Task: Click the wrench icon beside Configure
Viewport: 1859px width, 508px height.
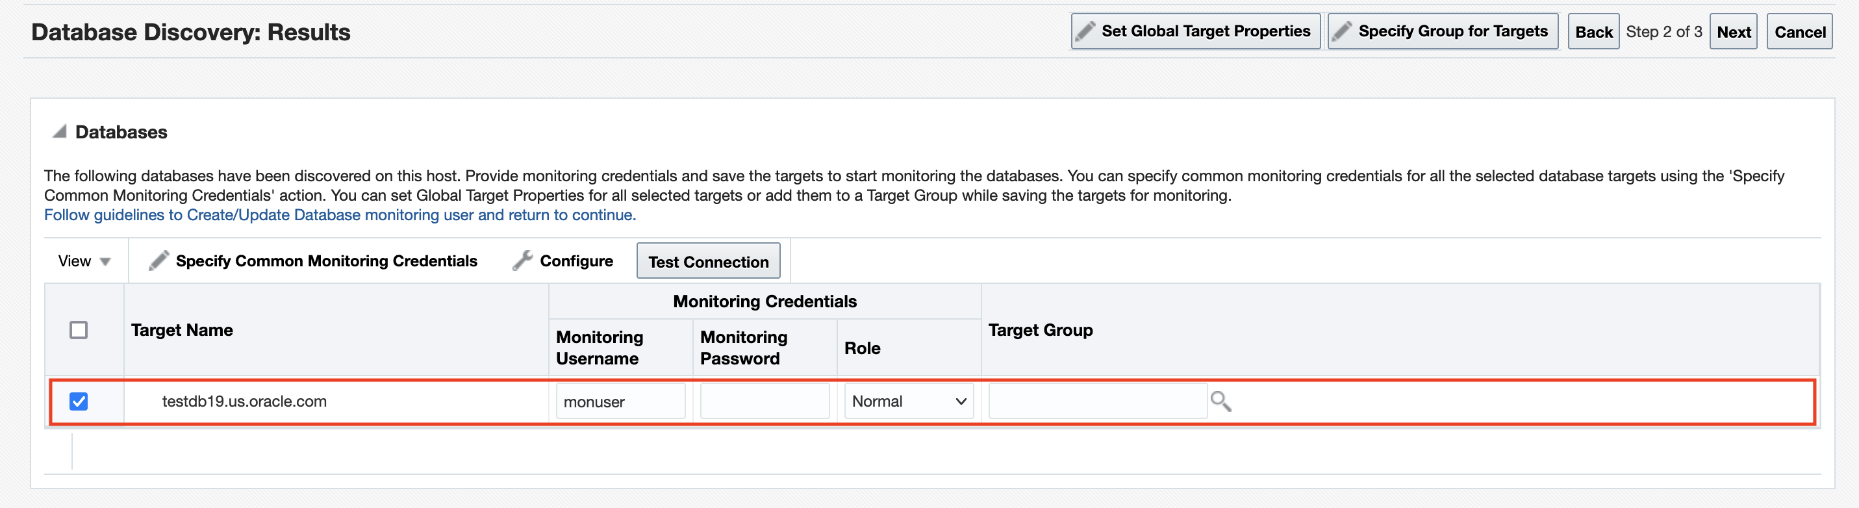Action: click(x=522, y=260)
